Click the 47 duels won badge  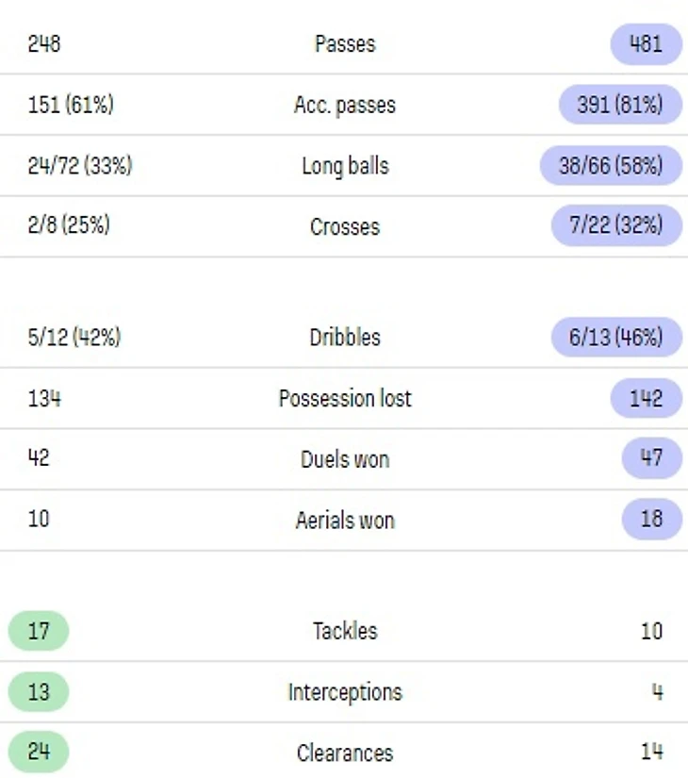651,458
